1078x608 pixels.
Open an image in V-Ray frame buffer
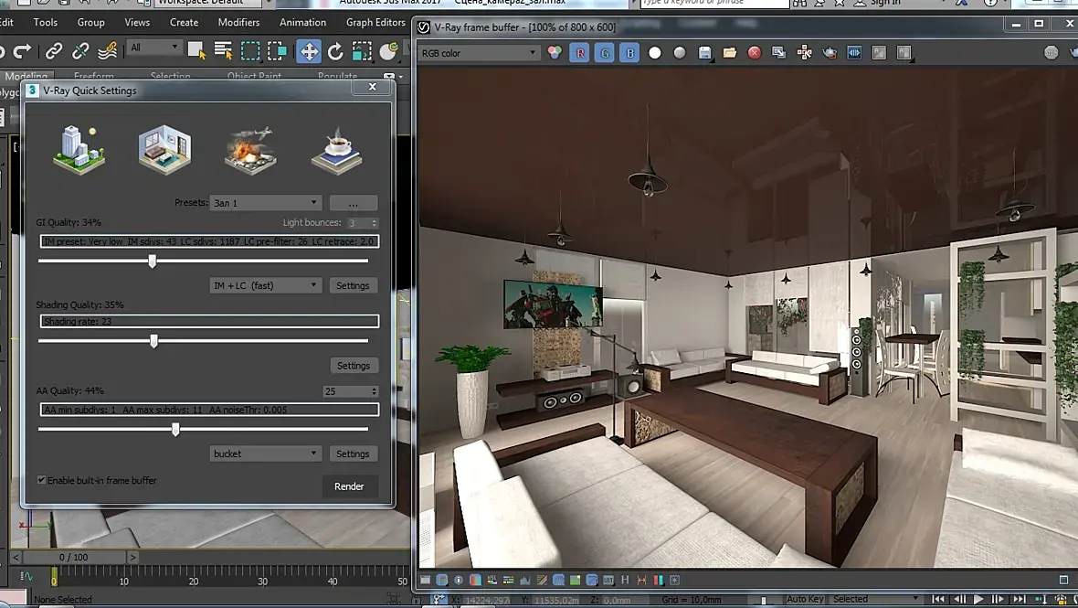(729, 53)
